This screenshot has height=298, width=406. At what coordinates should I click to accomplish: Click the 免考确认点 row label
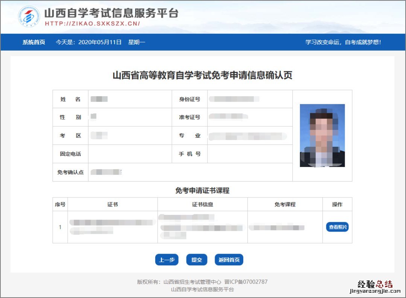[70, 172]
